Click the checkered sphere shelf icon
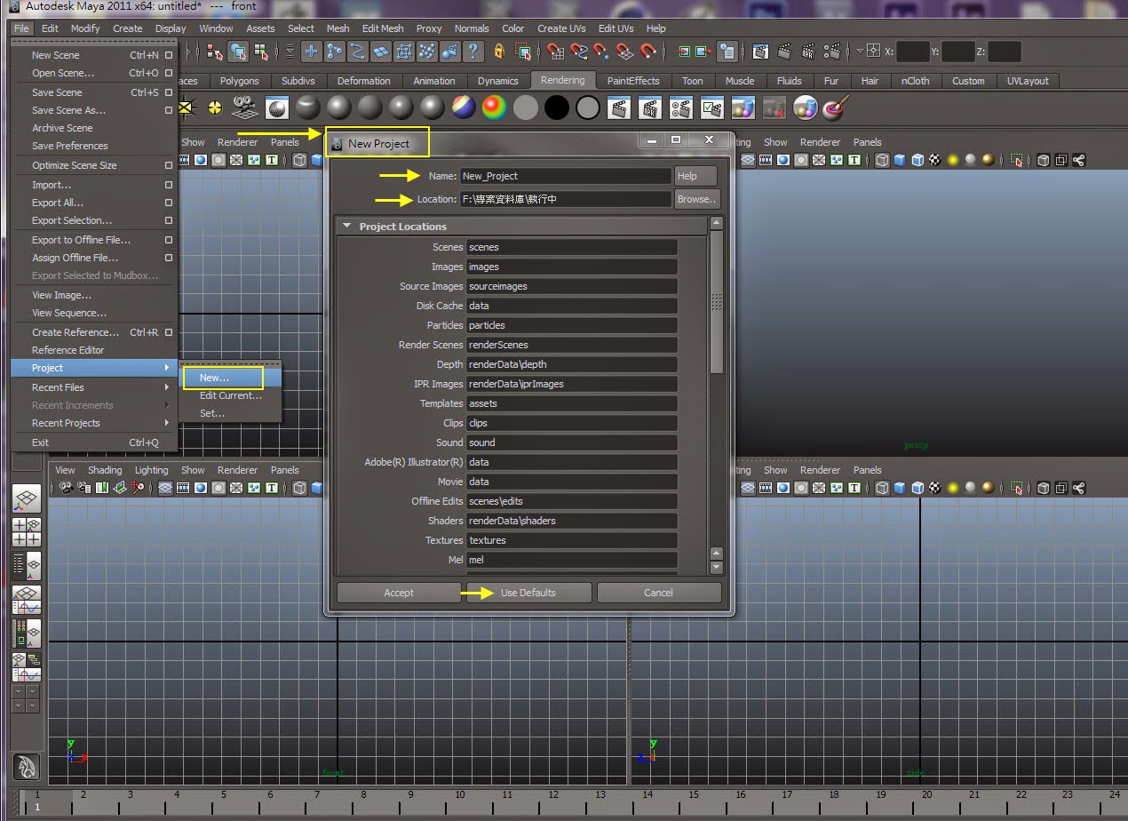Image resolution: width=1128 pixels, height=821 pixels. point(277,108)
